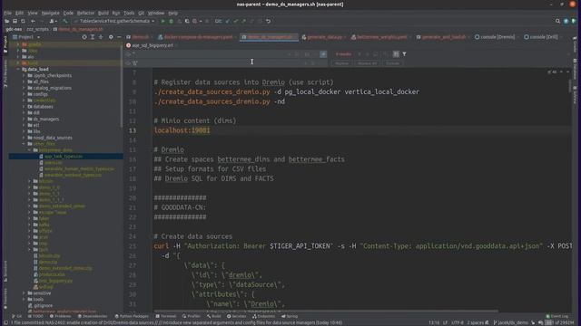Switch to demo_ds_managers.sh tab

[269, 37]
